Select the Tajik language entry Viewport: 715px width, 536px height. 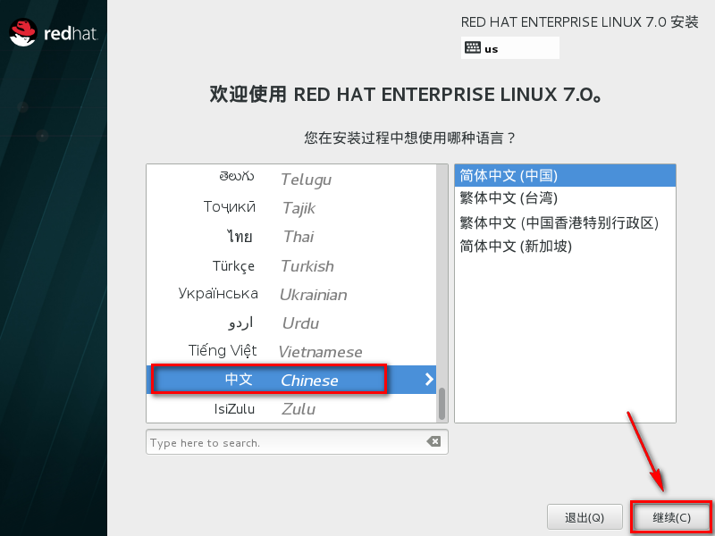[268, 207]
